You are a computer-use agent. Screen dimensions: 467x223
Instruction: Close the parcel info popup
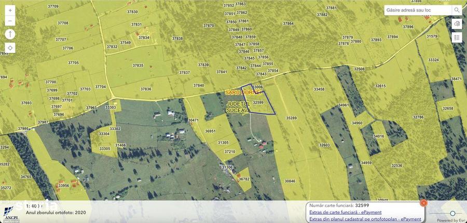(x=423, y=203)
